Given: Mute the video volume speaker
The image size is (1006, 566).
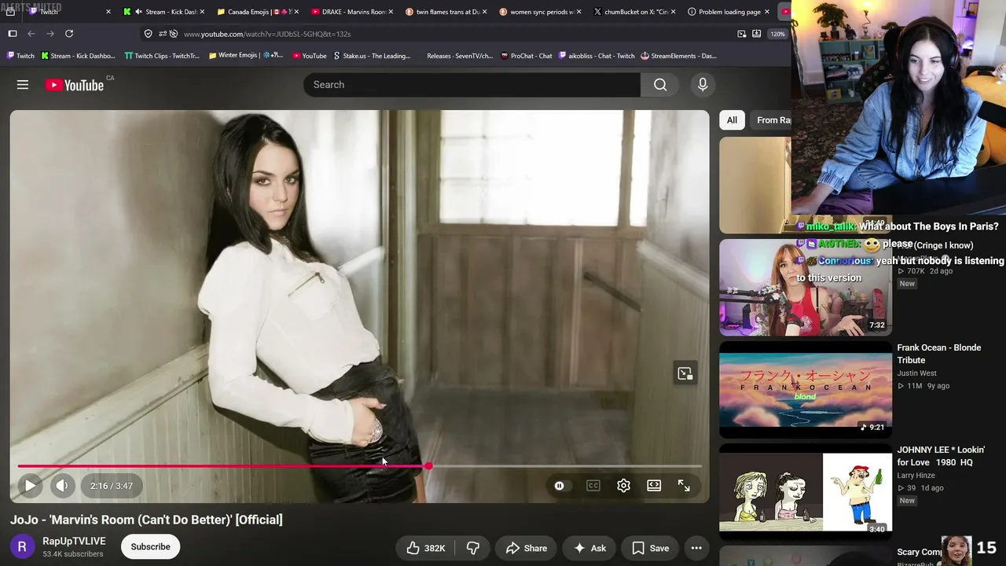Looking at the screenshot, I should click(x=62, y=486).
